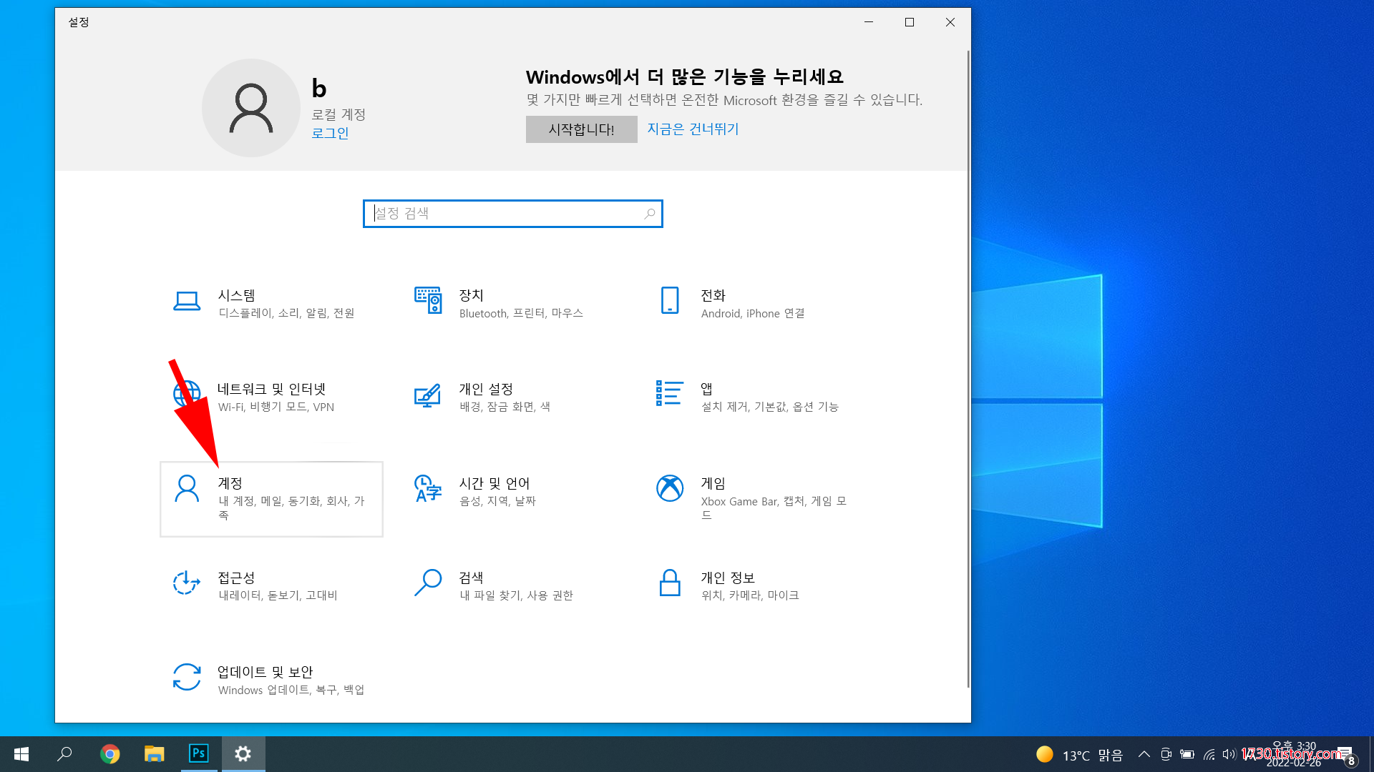The height and width of the screenshot is (772, 1374).
Task: Click the 로그인 link under account name
Action: [x=330, y=133]
